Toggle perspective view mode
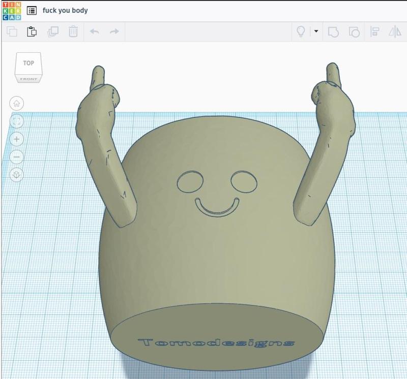The height and width of the screenshot is (379, 407). point(17,174)
